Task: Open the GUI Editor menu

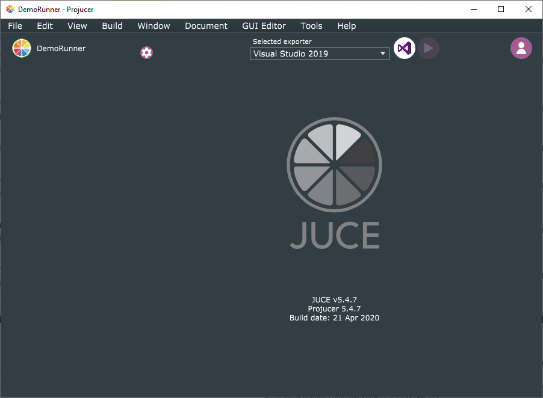Action: pos(264,26)
